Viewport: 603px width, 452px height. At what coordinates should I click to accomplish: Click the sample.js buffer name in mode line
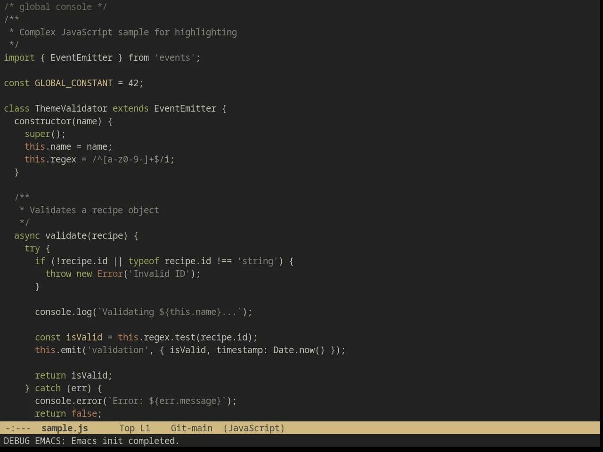65,428
